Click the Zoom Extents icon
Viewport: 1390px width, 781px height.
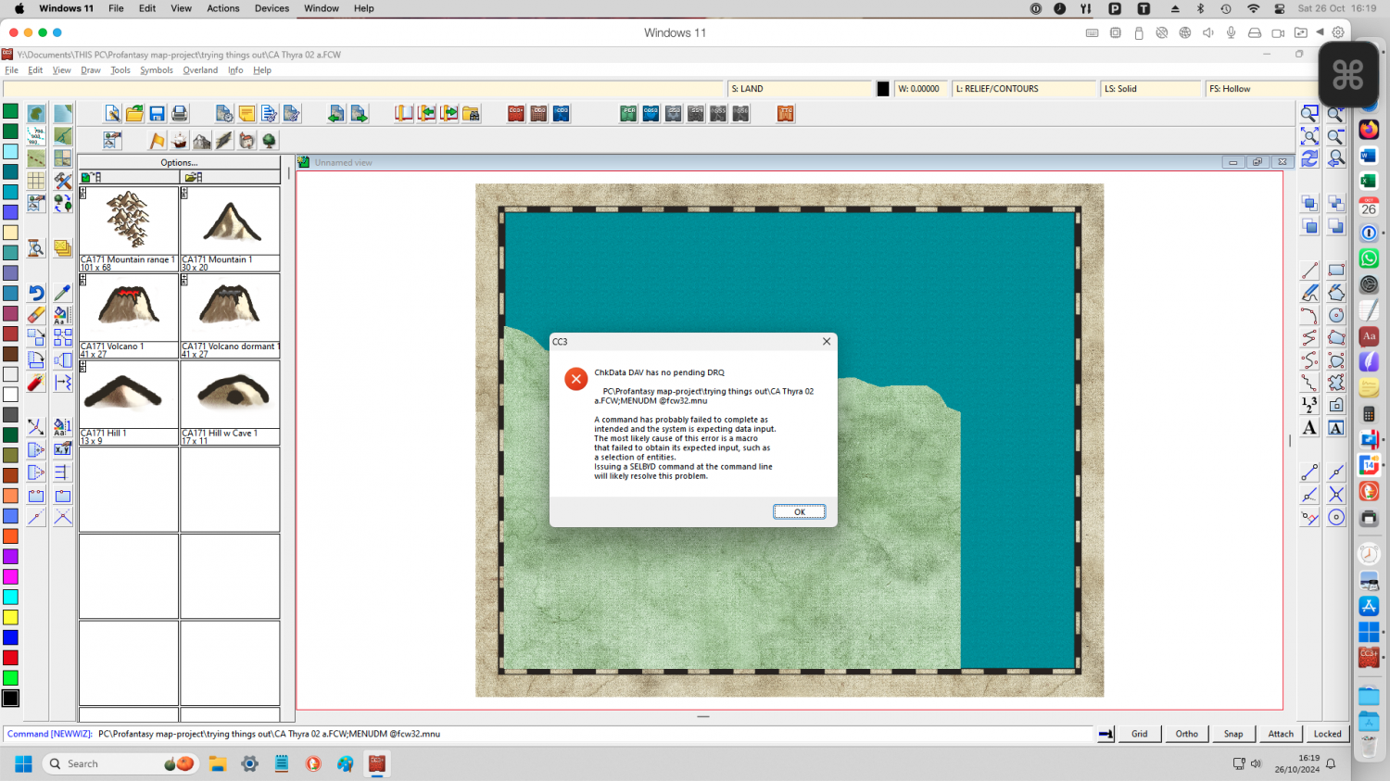pyautogui.click(x=1309, y=136)
